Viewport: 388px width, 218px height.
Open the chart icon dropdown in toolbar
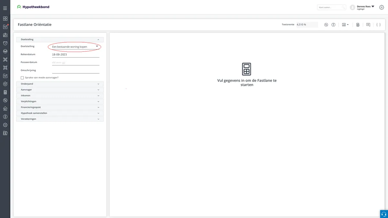[345, 25]
